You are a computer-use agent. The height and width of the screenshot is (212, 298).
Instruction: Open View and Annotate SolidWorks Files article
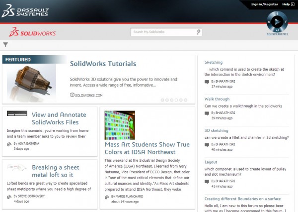[59, 118]
